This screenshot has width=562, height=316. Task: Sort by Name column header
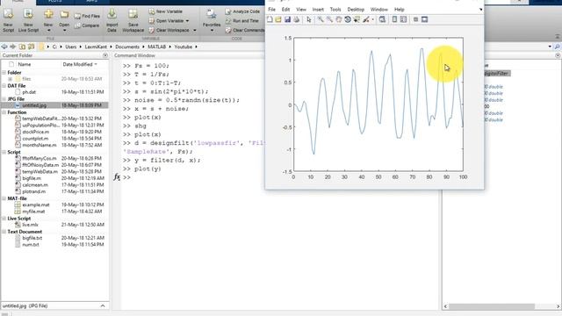[25, 64]
